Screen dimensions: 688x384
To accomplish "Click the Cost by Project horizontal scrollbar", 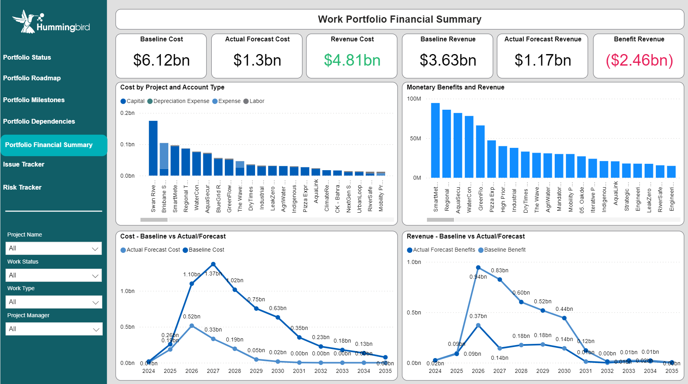I will (154, 220).
